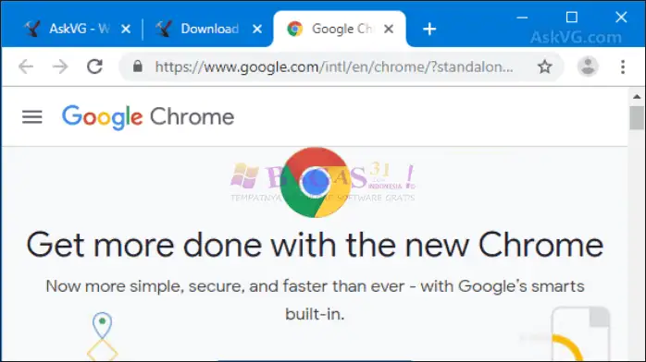The width and height of the screenshot is (646, 362).
Task: Open a new tab with the plus button
Action: coord(429,30)
